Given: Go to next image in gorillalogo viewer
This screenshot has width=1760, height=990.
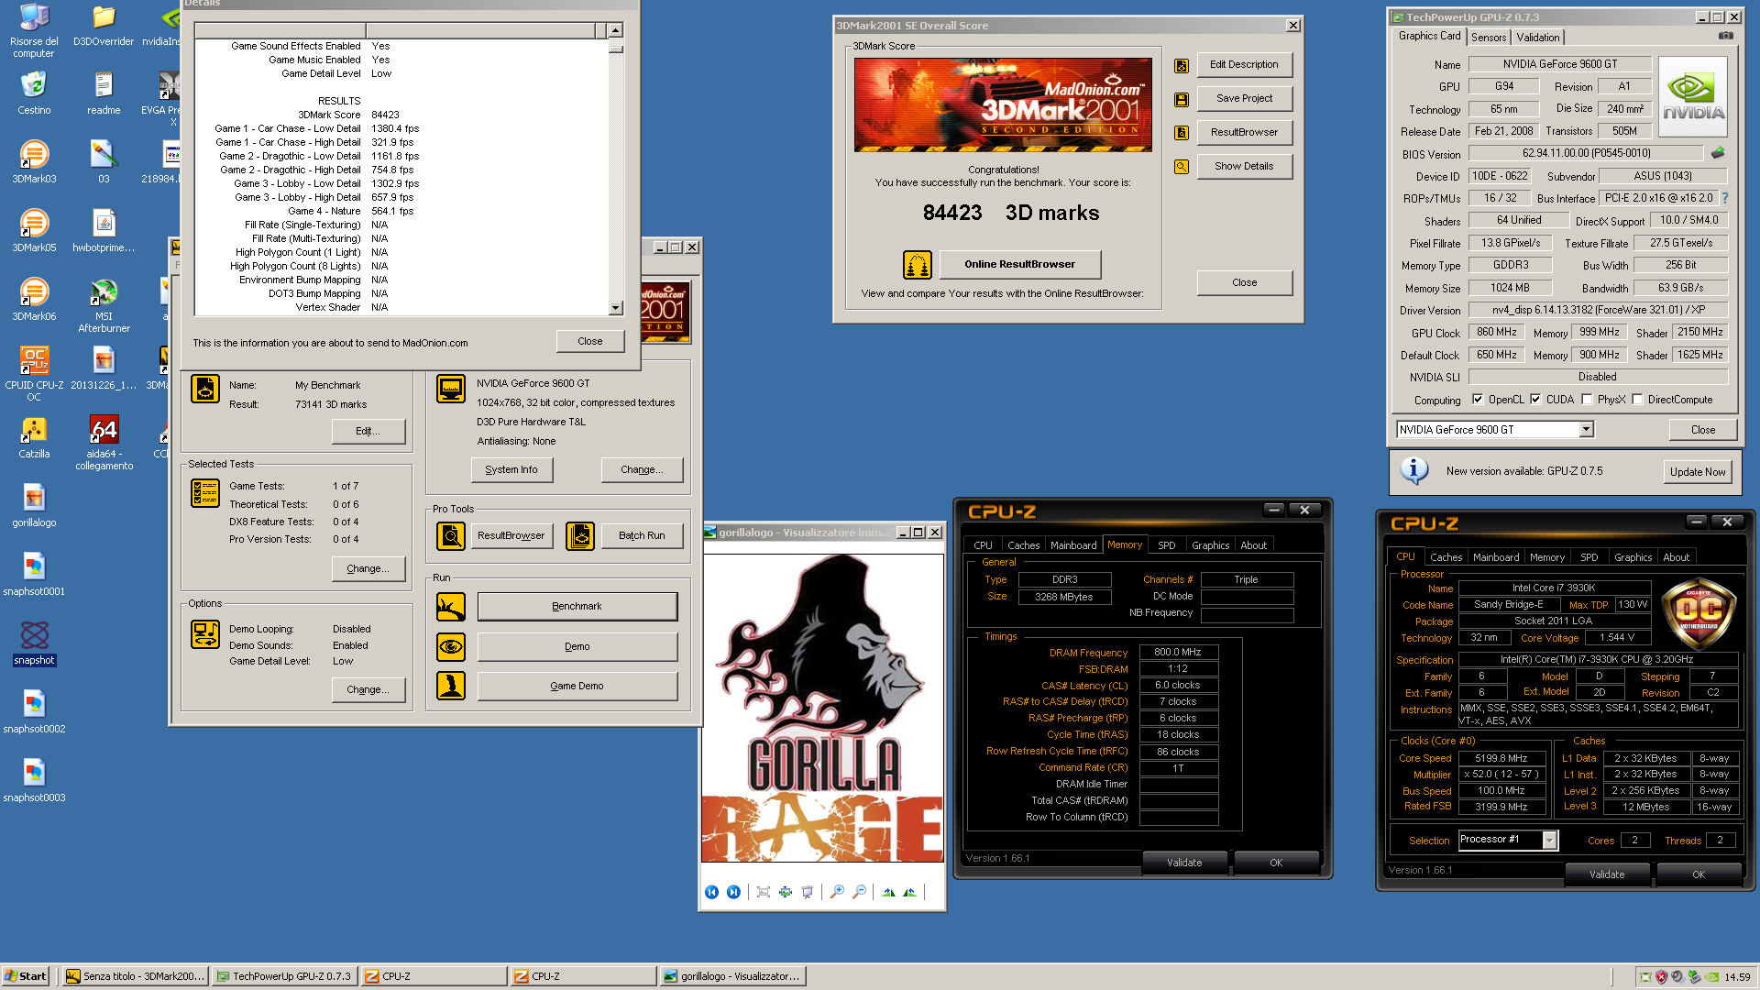Looking at the screenshot, I should pos(733,892).
